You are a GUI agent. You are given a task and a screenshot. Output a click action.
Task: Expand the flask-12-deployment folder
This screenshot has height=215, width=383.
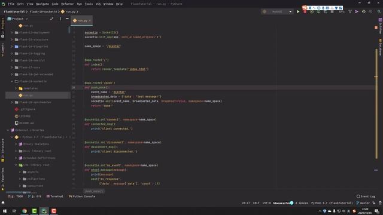click(x=12, y=32)
